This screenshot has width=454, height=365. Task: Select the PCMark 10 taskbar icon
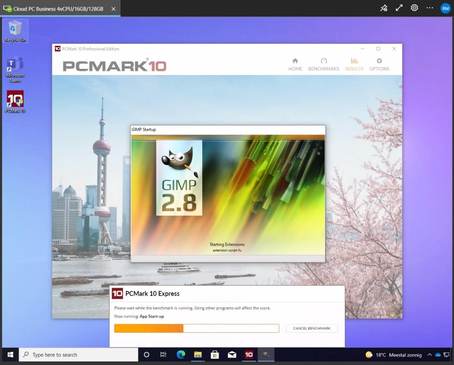pos(249,354)
